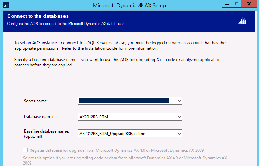The width and height of the screenshot is (259, 166).
Task: Open the Database name dropdown arrow
Action: click(179, 117)
